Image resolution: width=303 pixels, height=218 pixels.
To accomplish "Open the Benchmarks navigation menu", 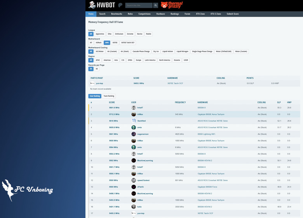I will tap(117, 14).
